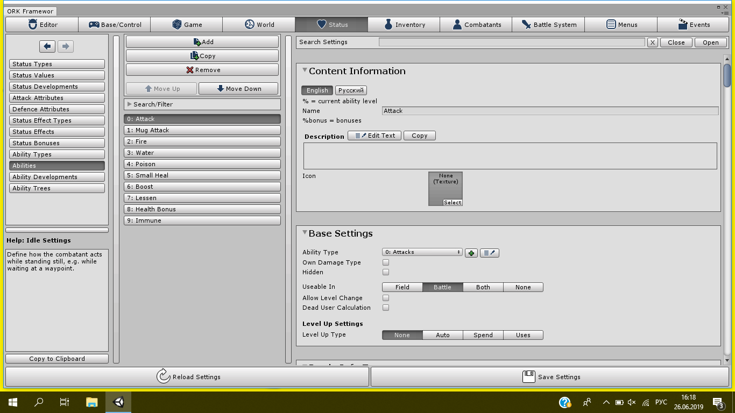Toggle the Hidden checkbox
Screen dimensions: 735x413
(385, 272)
